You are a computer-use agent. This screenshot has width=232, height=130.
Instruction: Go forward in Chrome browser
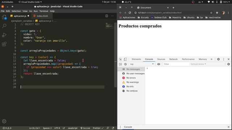pyautogui.click(x=125, y=13)
